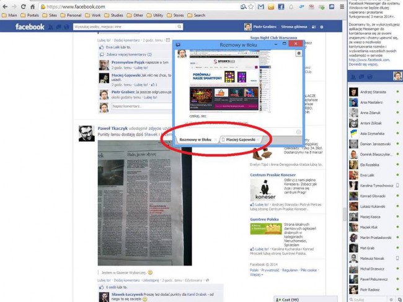Open the Utility bookmarks folder

(155, 15)
